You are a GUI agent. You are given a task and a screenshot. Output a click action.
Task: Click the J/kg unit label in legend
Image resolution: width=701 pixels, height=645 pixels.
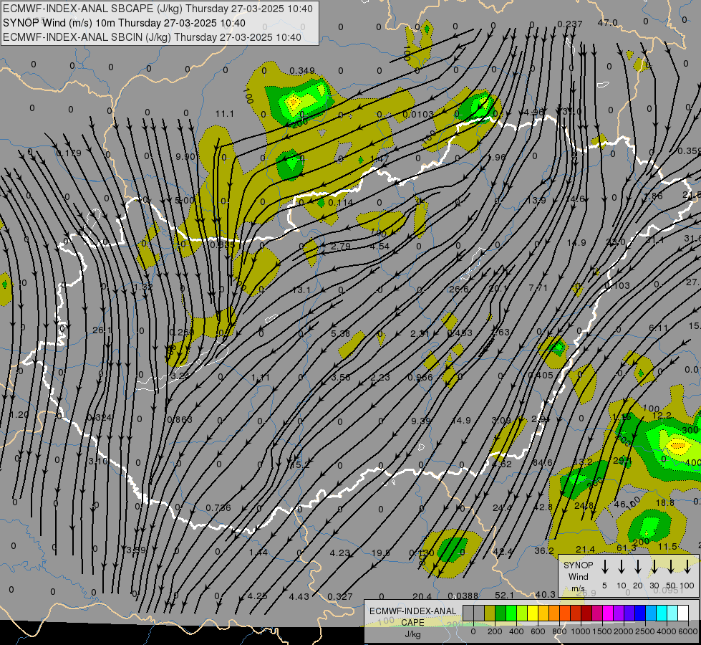[x=412, y=634]
